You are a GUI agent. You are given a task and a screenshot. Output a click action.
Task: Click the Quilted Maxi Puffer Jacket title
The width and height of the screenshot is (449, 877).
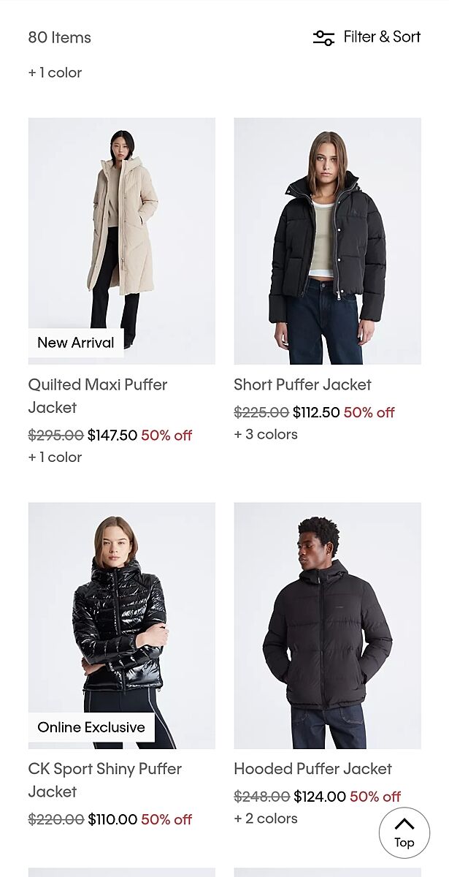98,395
